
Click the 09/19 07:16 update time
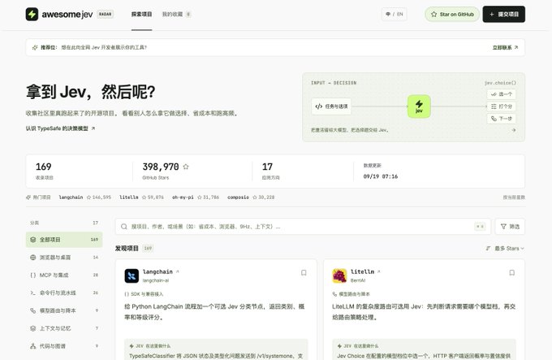pos(381,176)
